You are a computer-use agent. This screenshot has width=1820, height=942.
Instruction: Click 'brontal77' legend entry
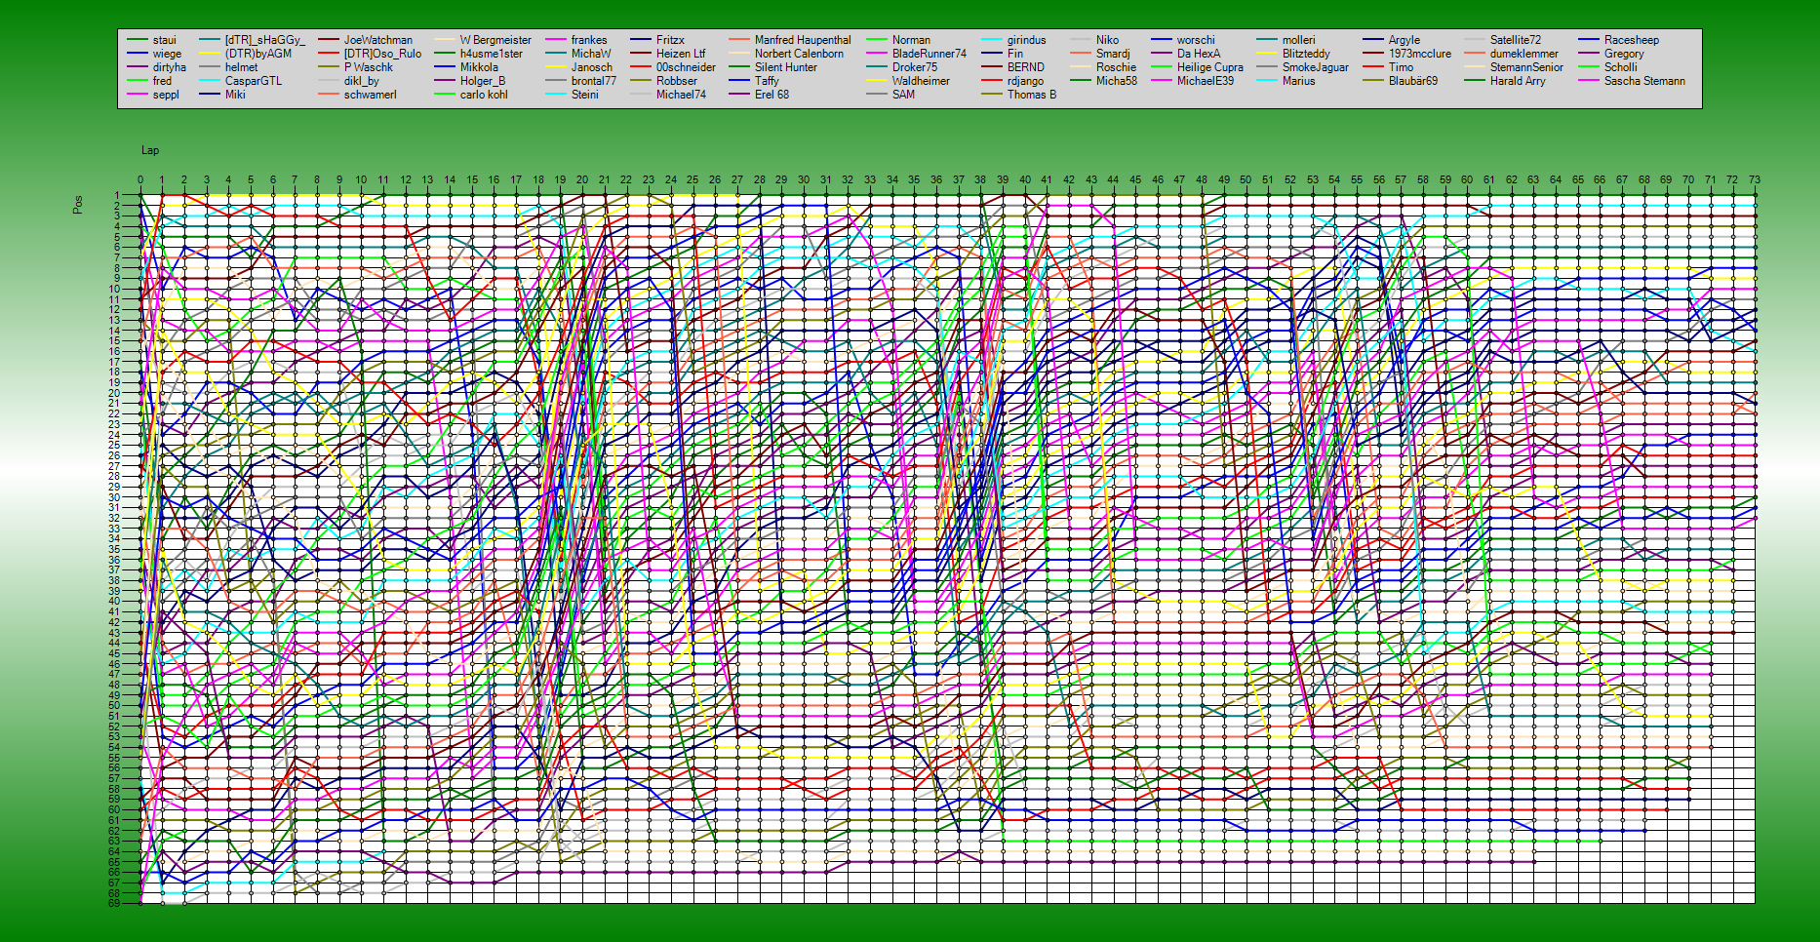(x=594, y=81)
